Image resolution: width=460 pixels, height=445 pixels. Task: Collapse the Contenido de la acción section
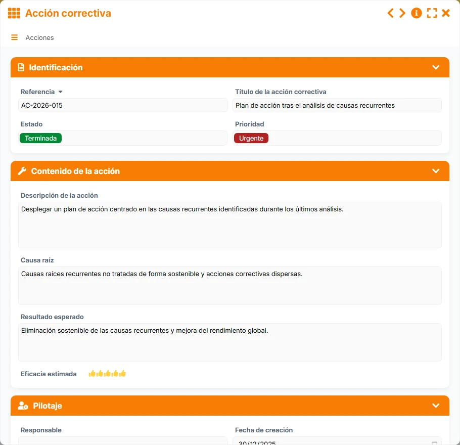point(436,171)
